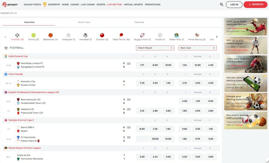Click the India flag league icon

[x=6, y=56]
